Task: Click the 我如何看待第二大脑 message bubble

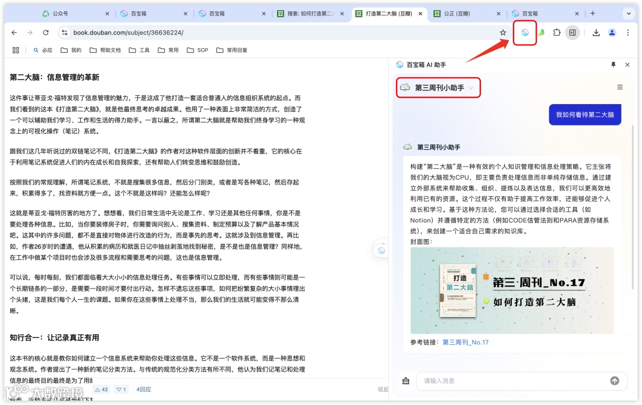Action: pyautogui.click(x=585, y=115)
